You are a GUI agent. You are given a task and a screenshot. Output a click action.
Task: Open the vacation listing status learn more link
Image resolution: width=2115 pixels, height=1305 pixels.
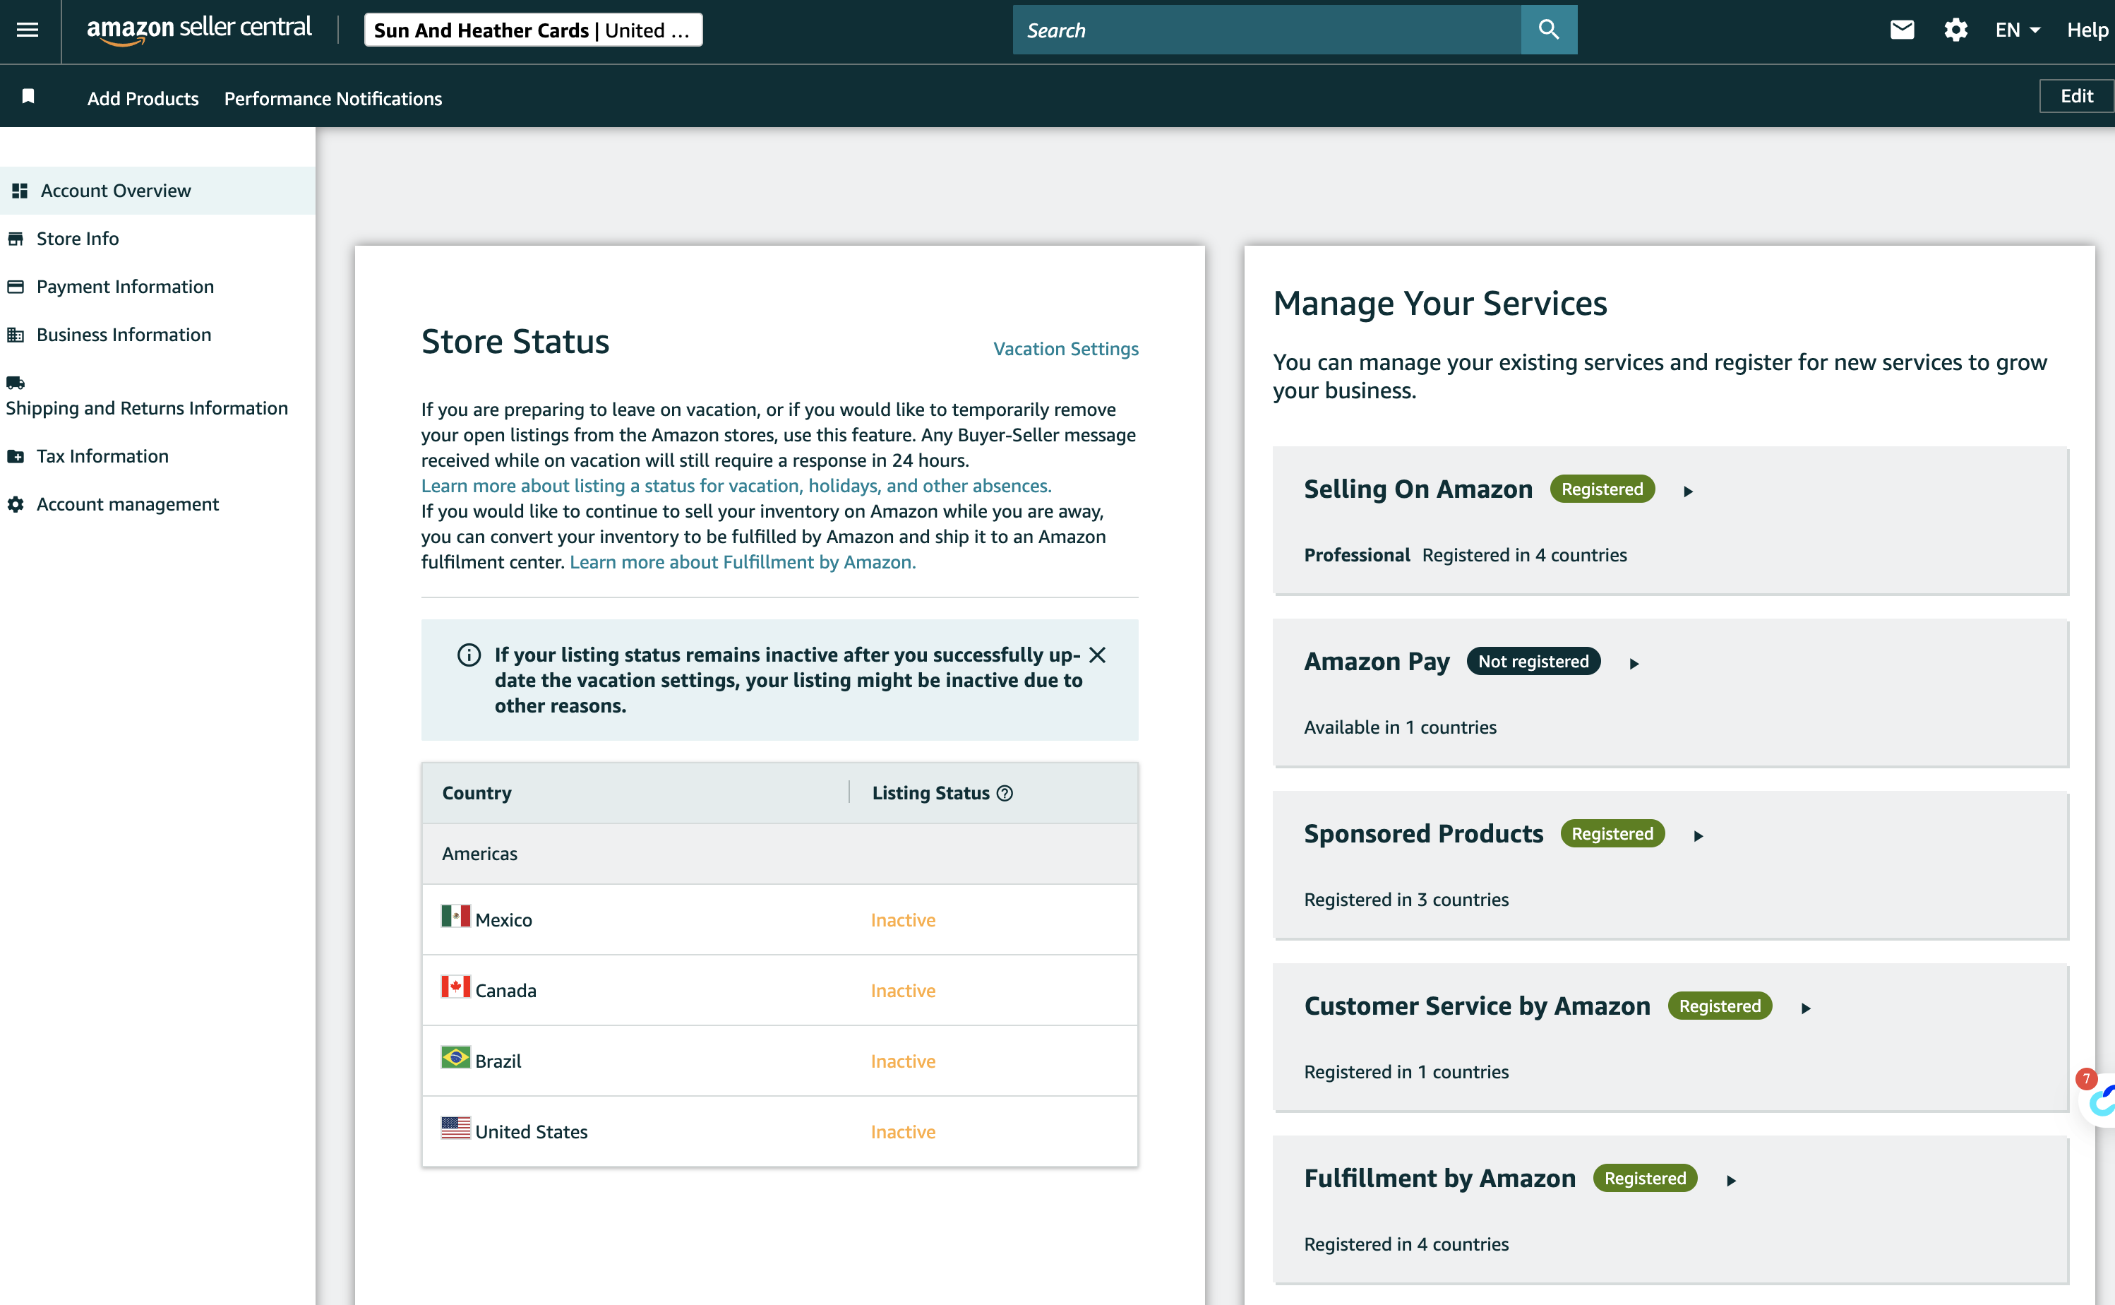click(x=736, y=486)
